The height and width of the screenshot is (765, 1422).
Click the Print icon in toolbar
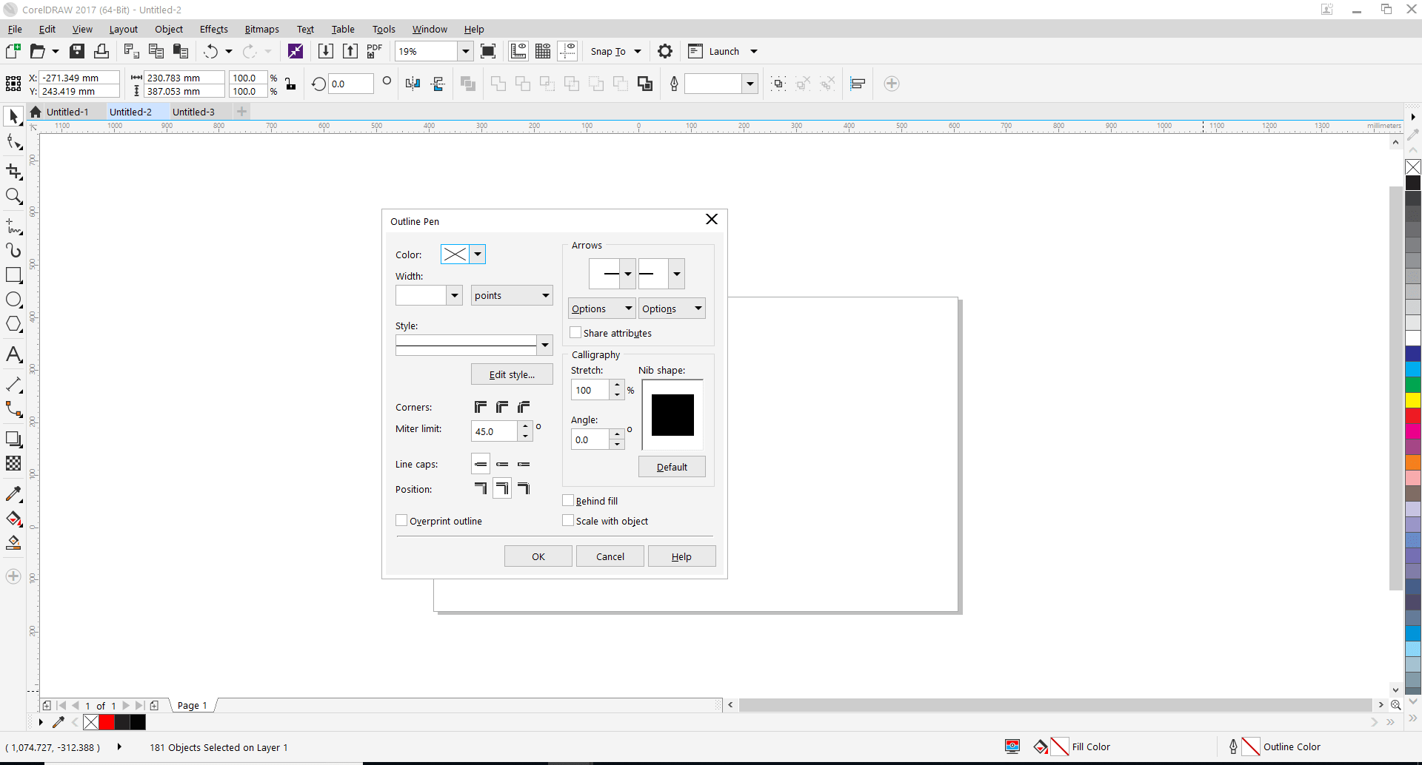[101, 51]
